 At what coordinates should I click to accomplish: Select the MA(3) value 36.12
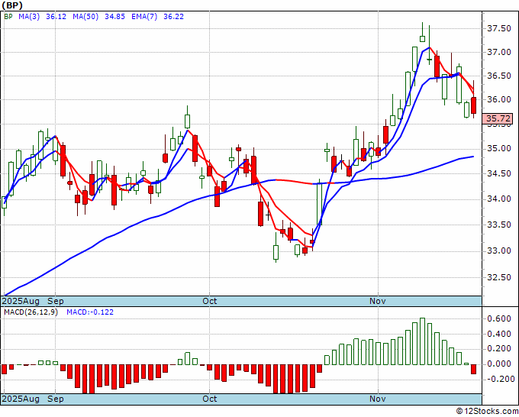[x=56, y=17]
